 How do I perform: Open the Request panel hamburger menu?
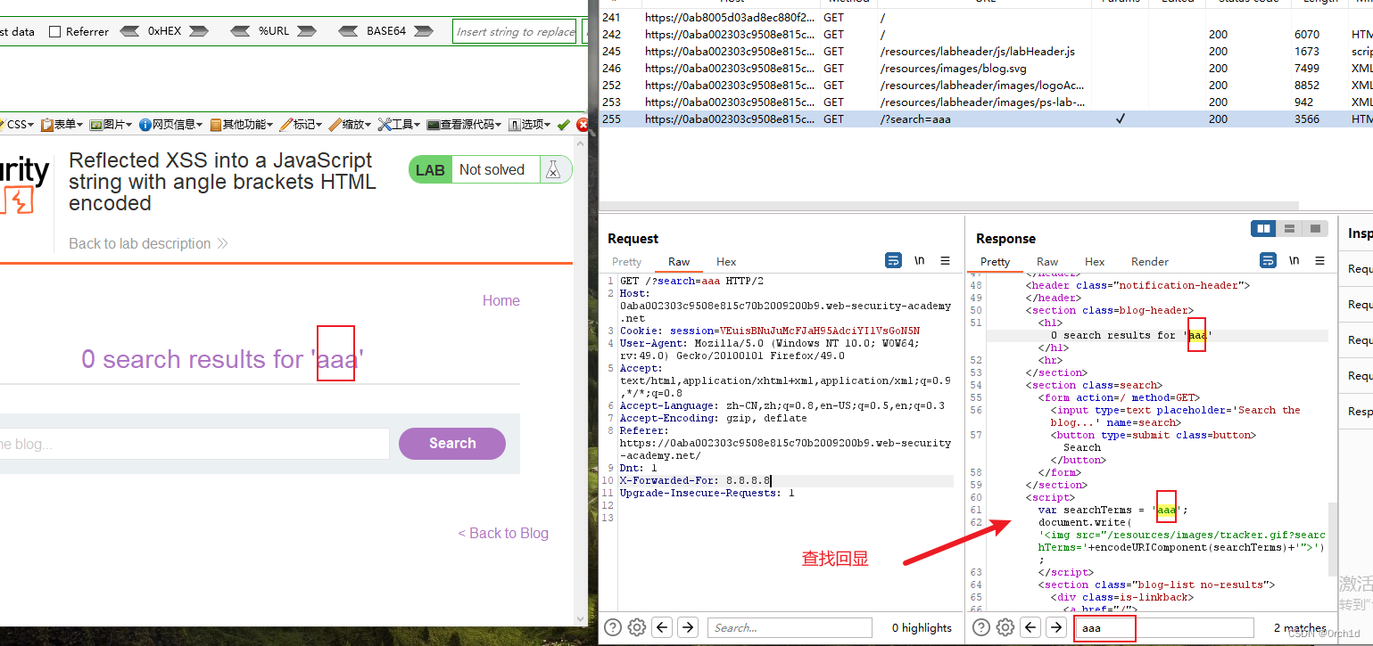point(946,261)
